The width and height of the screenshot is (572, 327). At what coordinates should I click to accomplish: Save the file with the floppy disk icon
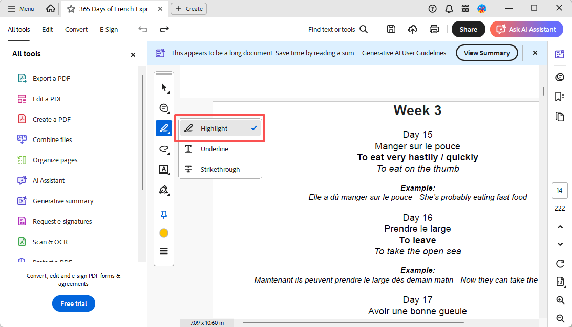391,29
